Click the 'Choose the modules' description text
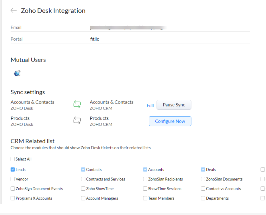The width and height of the screenshot is (266, 215). pyautogui.click(x=81, y=148)
